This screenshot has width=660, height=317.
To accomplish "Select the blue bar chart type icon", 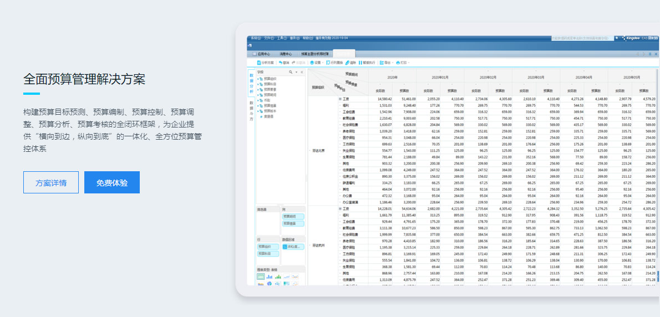I will [x=270, y=277].
